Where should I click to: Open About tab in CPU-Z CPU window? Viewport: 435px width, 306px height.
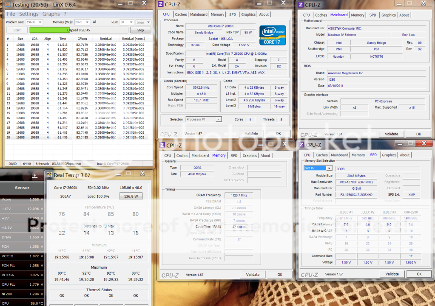coord(264,14)
